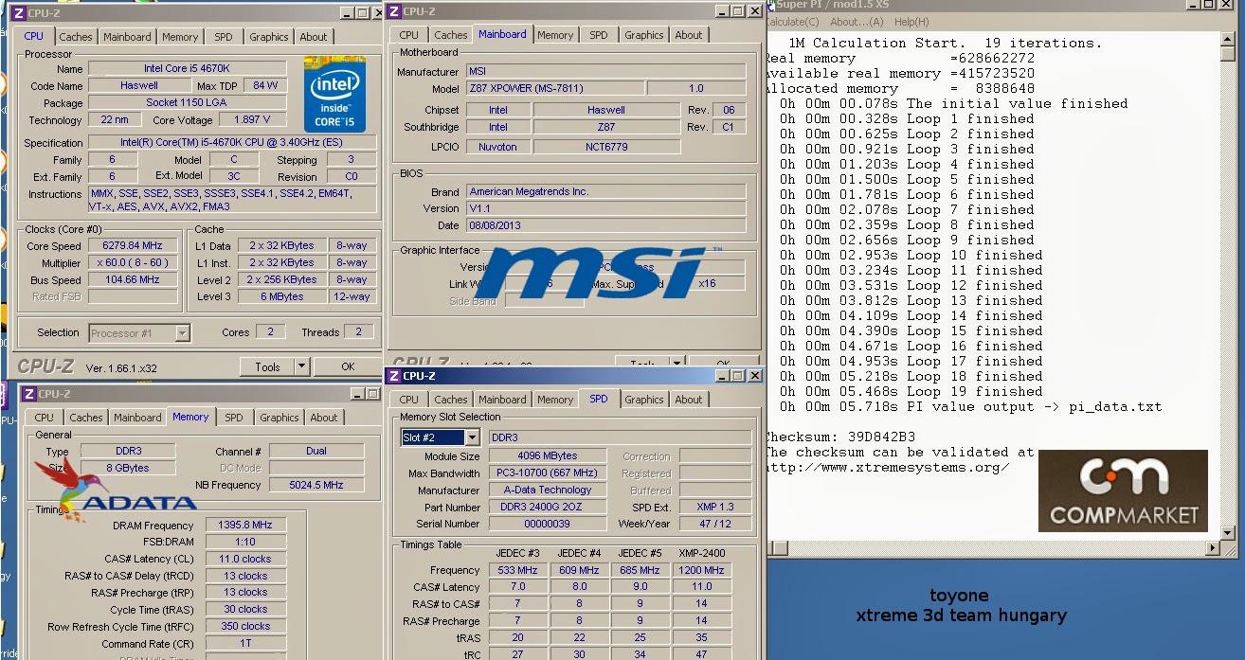Screen dimensions: 1245x660
Task: Click the Tools button in CPU-Z
Action: point(268,366)
